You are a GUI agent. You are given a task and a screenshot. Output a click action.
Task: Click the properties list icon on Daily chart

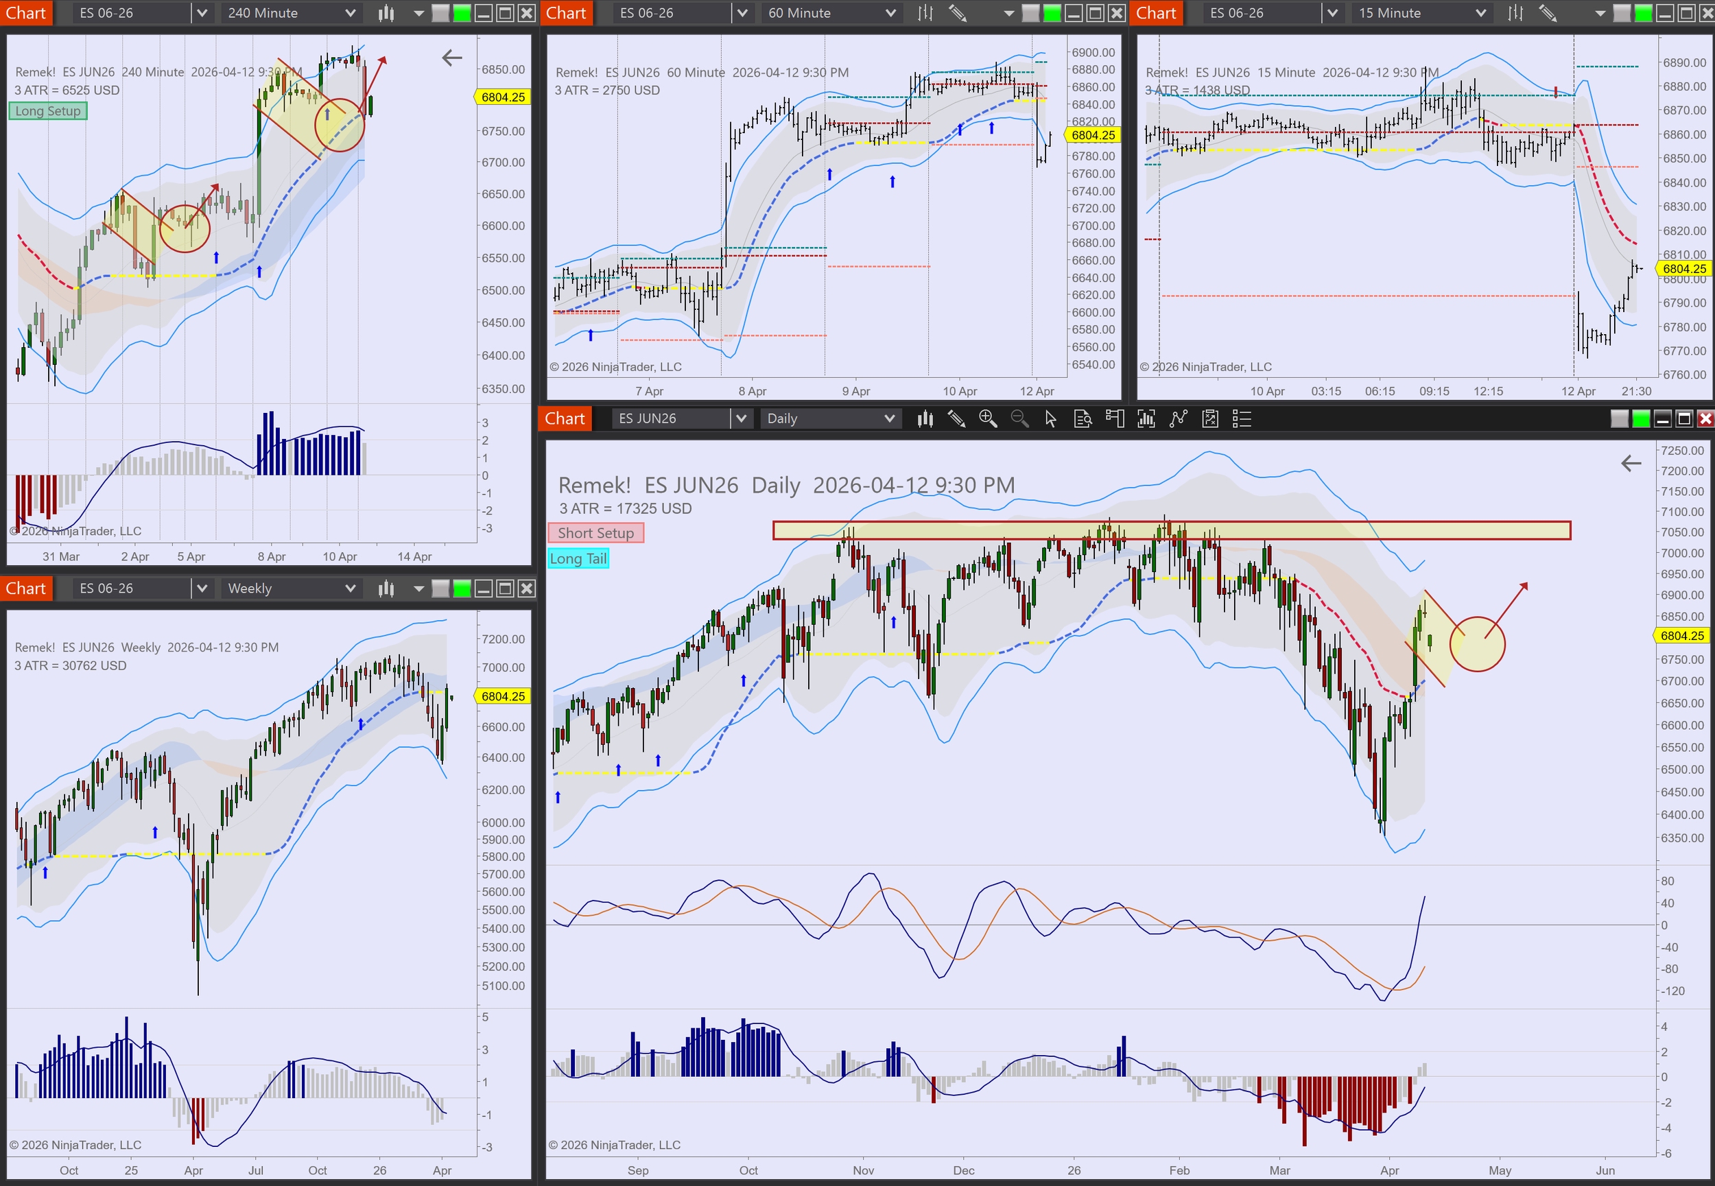pos(1242,418)
